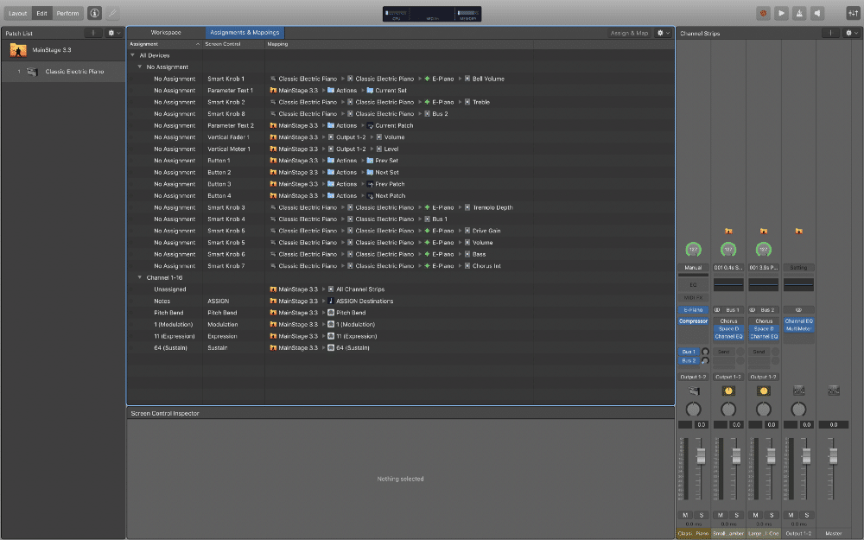
Task: Open the Compressor plug-in slot
Action: click(693, 321)
